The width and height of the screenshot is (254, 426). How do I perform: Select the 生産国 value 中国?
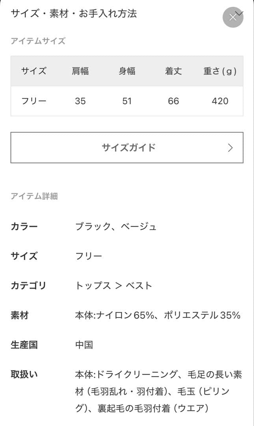pos(84,345)
